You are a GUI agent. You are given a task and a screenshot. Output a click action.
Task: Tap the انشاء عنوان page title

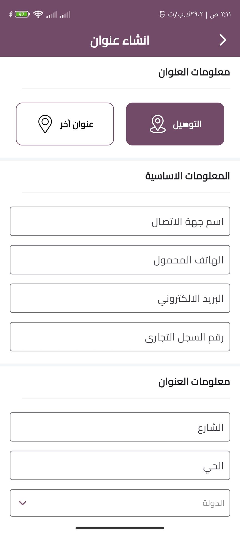pyautogui.click(x=120, y=40)
